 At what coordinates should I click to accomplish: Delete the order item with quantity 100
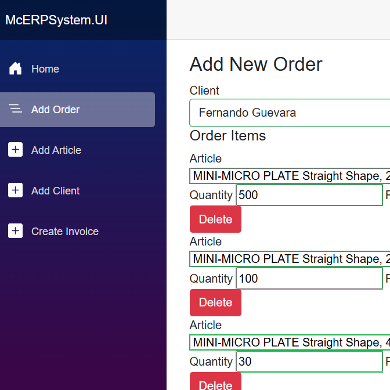pos(215,302)
